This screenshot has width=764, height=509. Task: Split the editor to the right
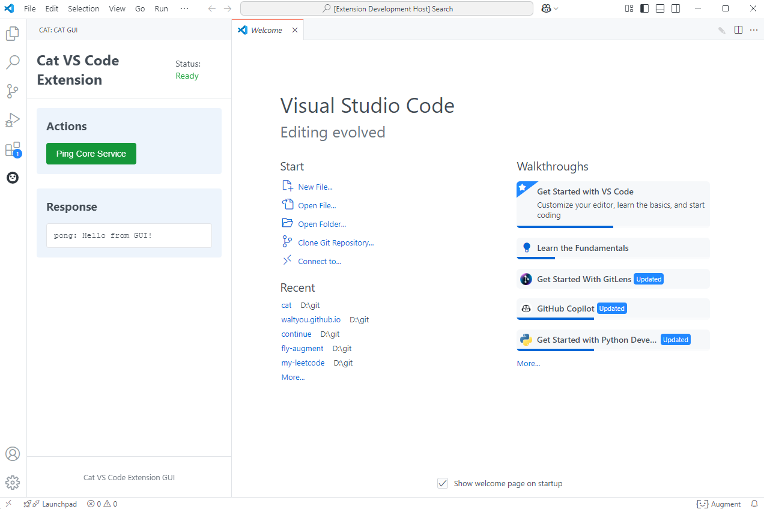click(x=738, y=30)
